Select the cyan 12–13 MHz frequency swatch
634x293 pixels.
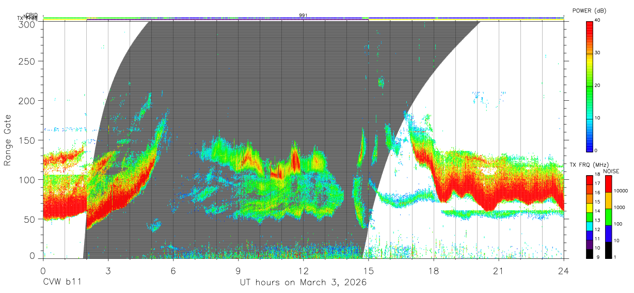point(590,226)
